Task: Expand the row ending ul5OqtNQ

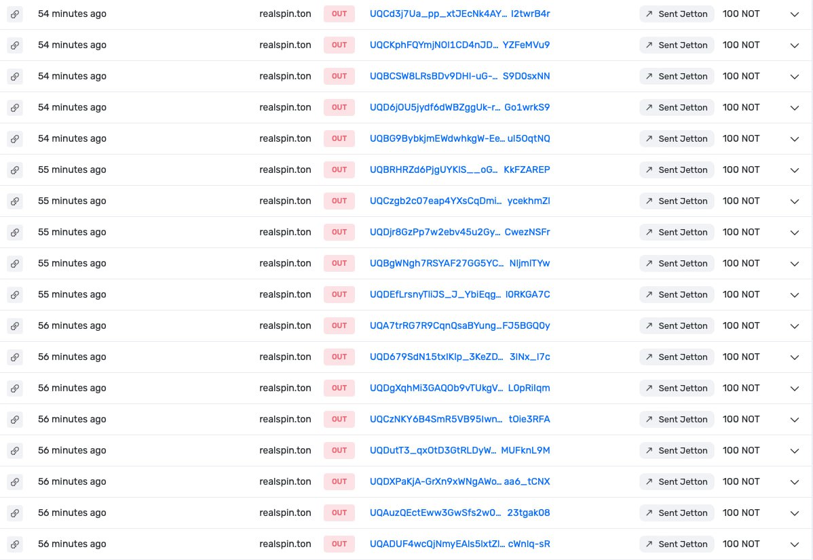Action: [x=794, y=138]
